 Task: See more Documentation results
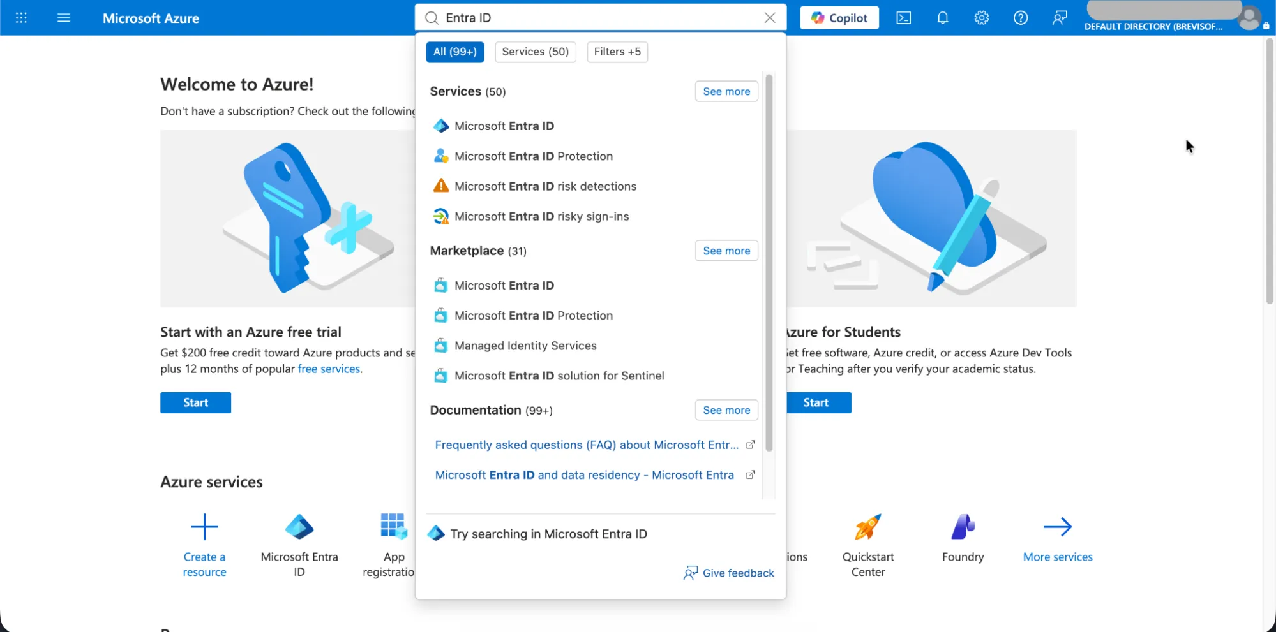(726, 410)
